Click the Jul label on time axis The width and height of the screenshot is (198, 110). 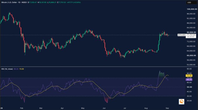pyautogui.click(x=125, y=108)
